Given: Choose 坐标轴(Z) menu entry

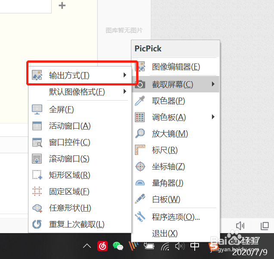Looking at the screenshot, I should point(176,166).
